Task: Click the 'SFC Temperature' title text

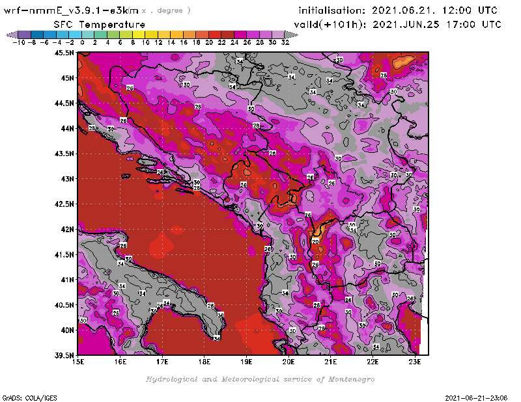Action: coord(100,25)
